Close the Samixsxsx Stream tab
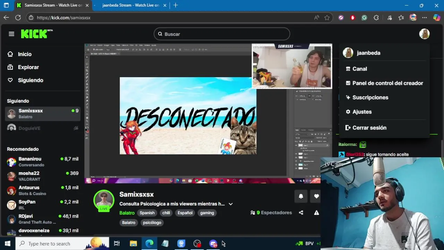This screenshot has height=250, width=444. pos(87,5)
